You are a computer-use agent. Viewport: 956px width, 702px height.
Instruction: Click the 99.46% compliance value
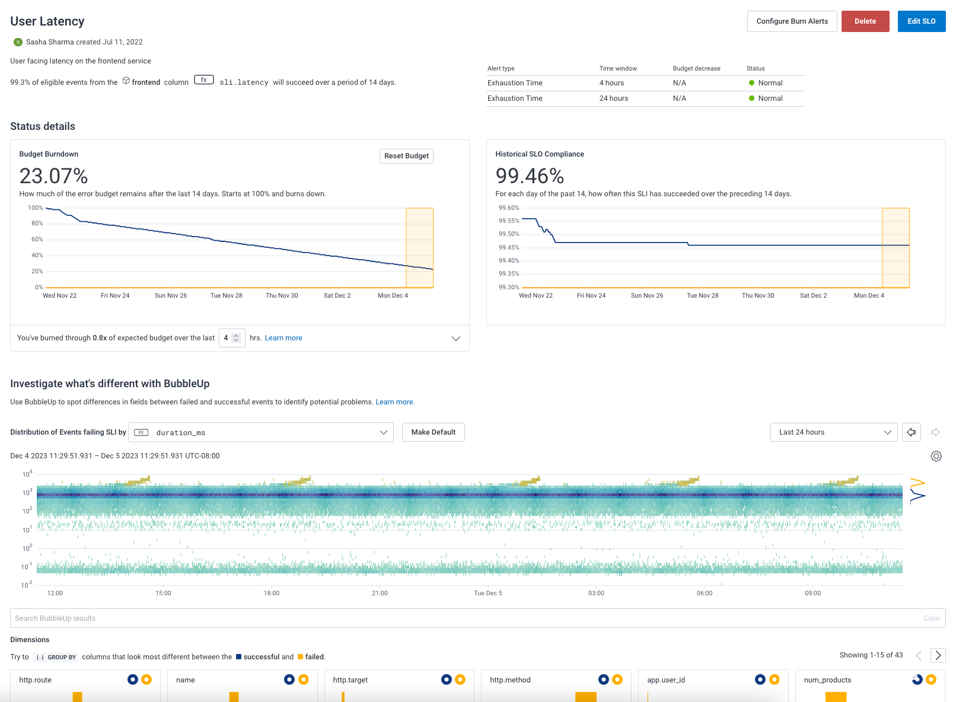[530, 176]
